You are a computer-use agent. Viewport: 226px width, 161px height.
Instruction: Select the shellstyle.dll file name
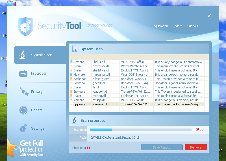101,70
